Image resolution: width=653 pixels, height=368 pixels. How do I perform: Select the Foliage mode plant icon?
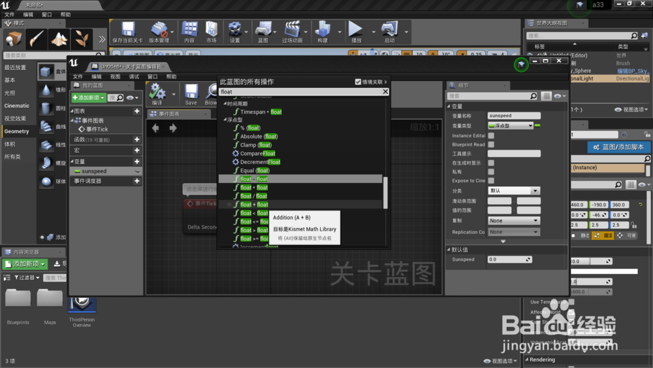click(x=82, y=39)
